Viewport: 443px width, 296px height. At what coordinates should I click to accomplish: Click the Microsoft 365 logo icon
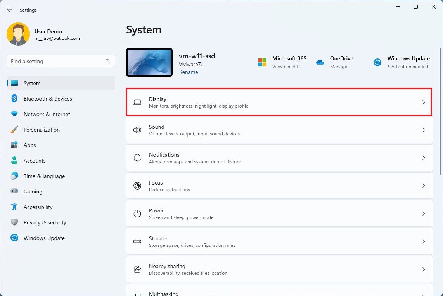tap(262, 62)
